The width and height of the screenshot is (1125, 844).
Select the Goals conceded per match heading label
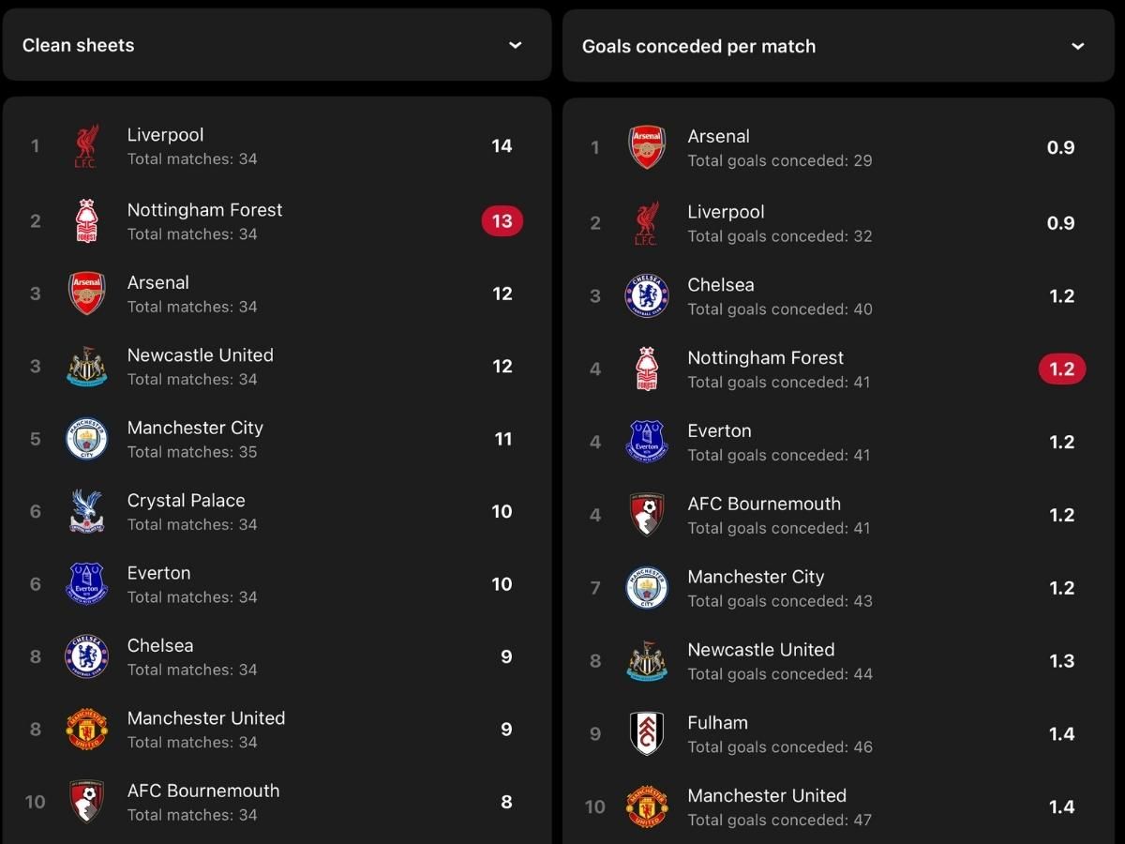click(x=698, y=46)
